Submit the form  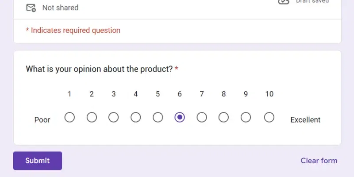38,161
